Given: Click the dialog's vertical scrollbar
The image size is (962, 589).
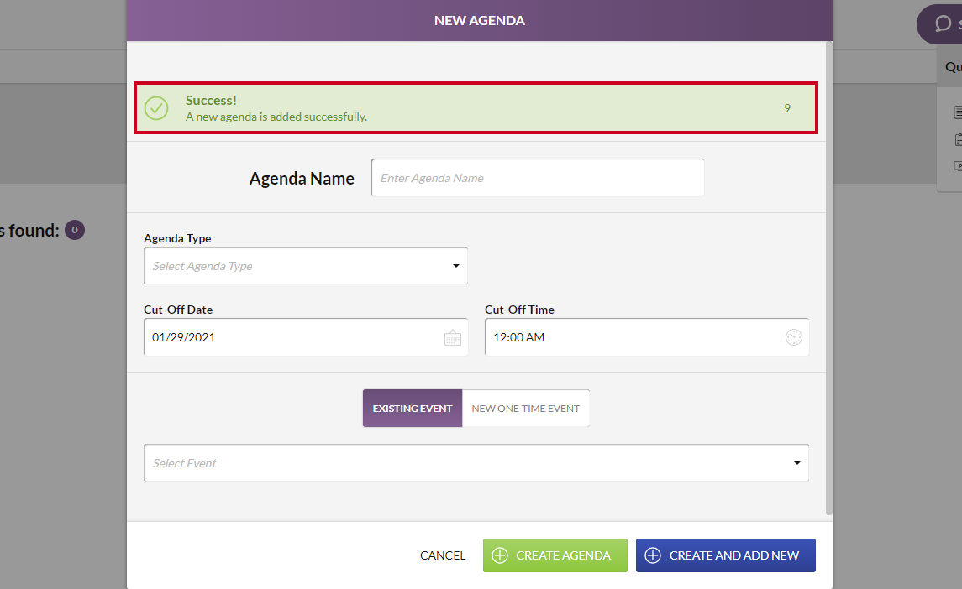Looking at the screenshot, I should click(x=829, y=279).
